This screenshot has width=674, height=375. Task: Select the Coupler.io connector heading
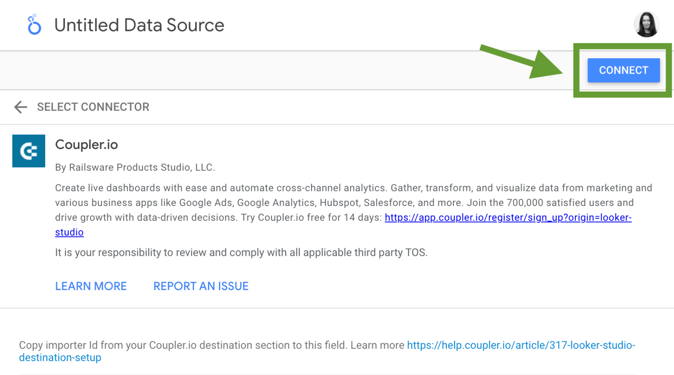(x=86, y=145)
